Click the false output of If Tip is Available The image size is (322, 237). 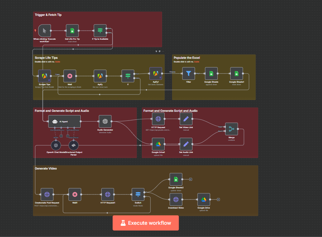tap(106, 33)
